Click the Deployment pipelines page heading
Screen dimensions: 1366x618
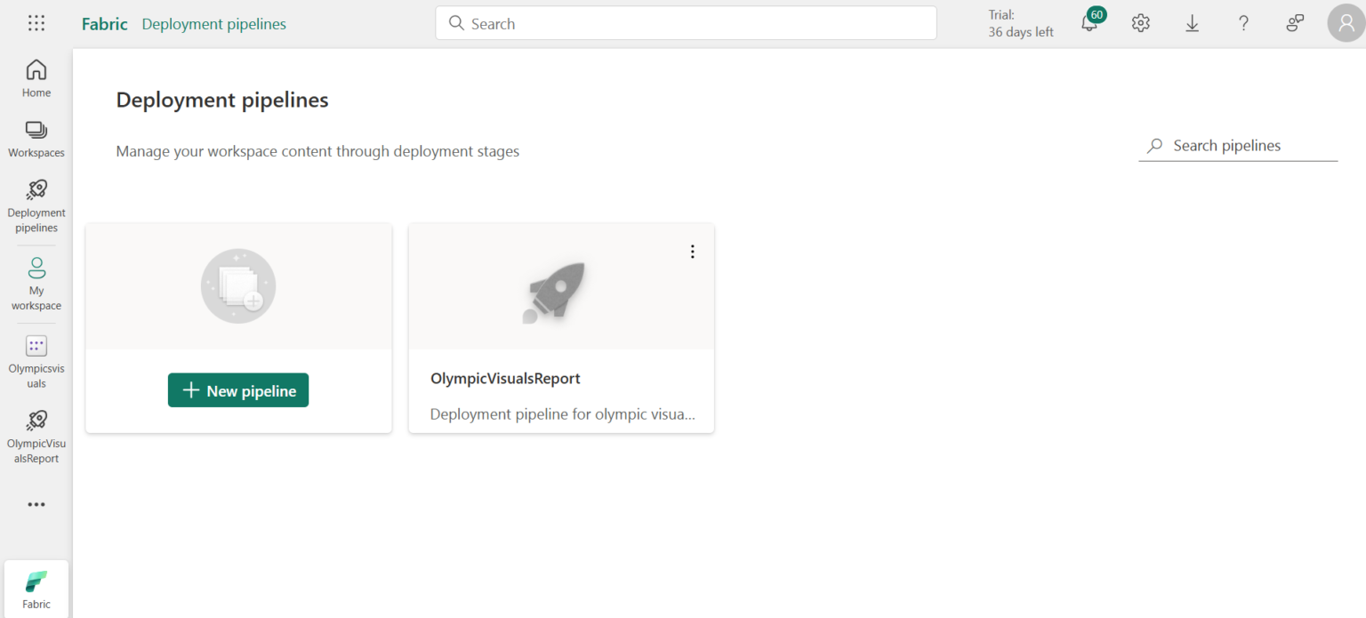pos(222,100)
